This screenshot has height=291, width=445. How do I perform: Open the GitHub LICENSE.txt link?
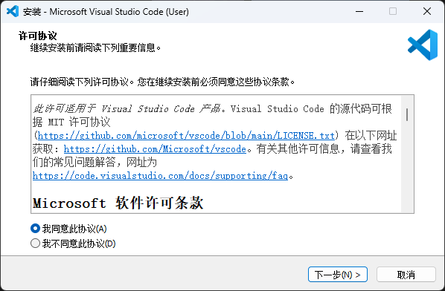click(186, 136)
